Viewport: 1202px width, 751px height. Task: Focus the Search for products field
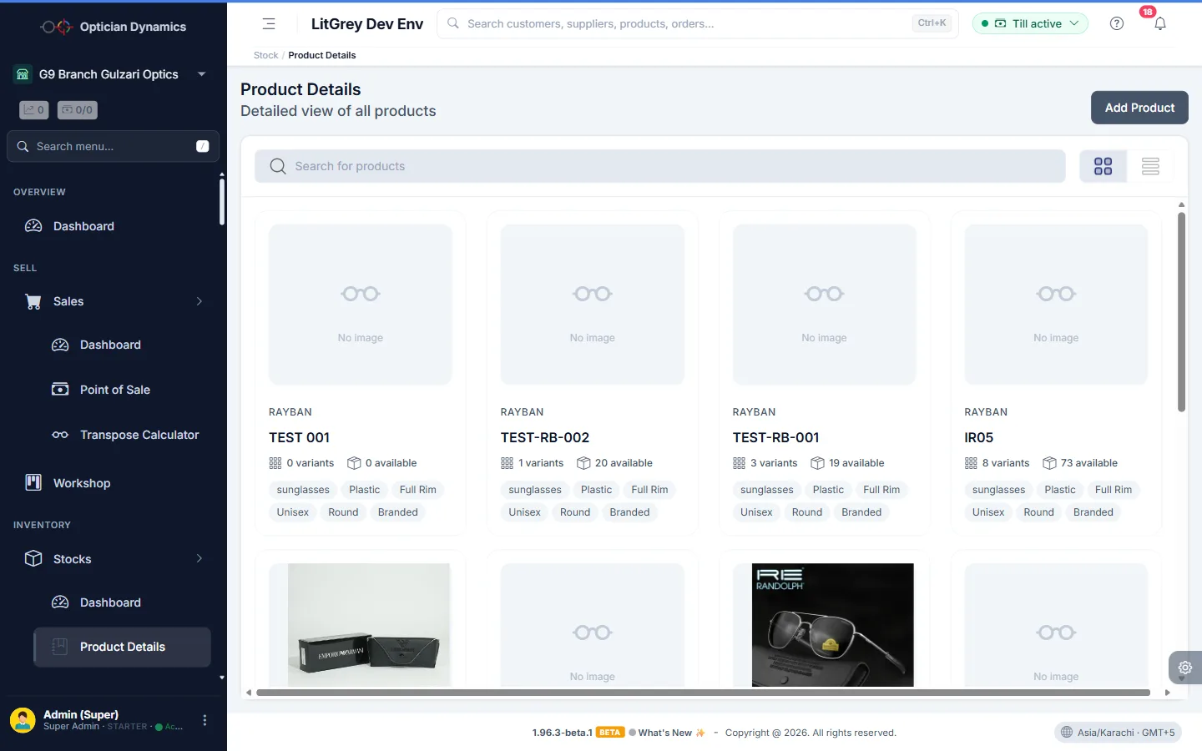tap(659, 166)
